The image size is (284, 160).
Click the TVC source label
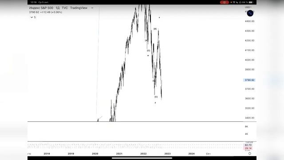point(65,8)
